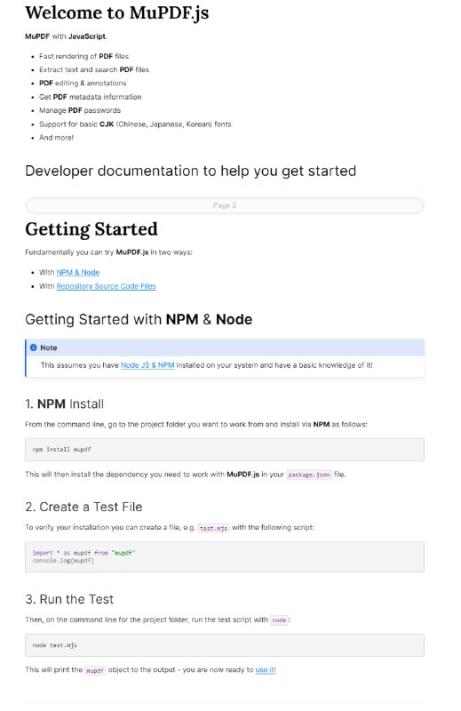Click the '1. NPM Install' heading

(x=65, y=404)
